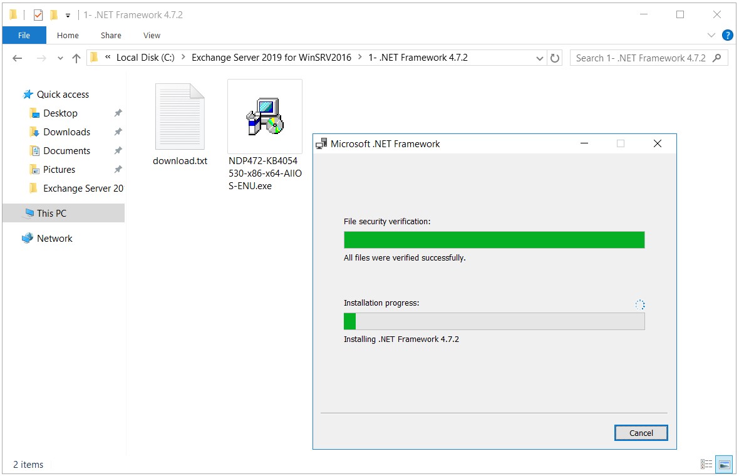Click the search magnifier icon
The image size is (739, 476).
click(x=717, y=58)
